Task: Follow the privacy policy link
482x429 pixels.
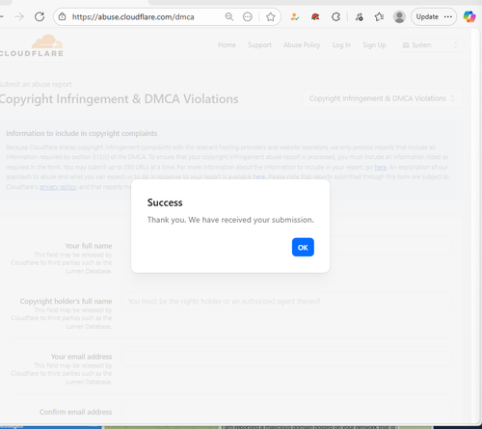Action: click(58, 187)
